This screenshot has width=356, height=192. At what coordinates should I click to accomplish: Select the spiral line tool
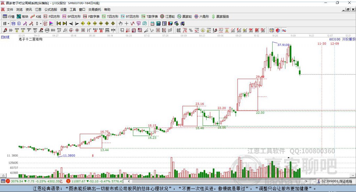tap(35, 30)
